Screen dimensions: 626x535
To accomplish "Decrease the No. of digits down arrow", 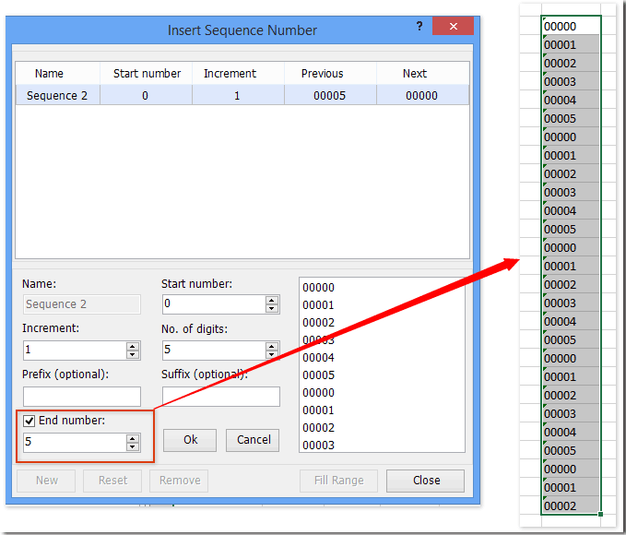I will pos(271,354).
